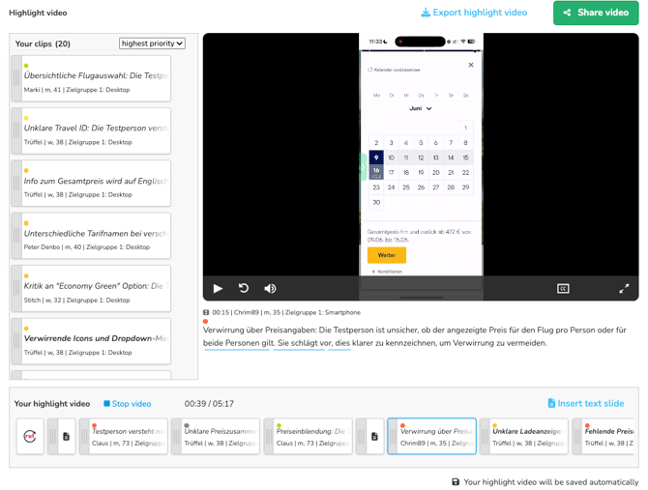The image size is (648, 490).
Task: Open fullscreen mode in video player
Action: point(624,288)
